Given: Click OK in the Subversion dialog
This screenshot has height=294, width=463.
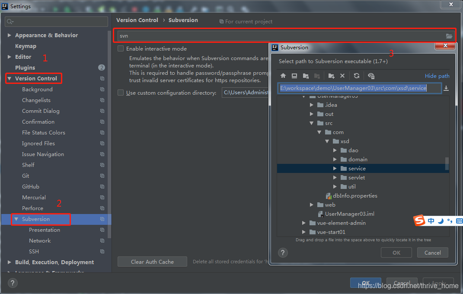Looking at the screenshot, I should [x=396, y=252].
